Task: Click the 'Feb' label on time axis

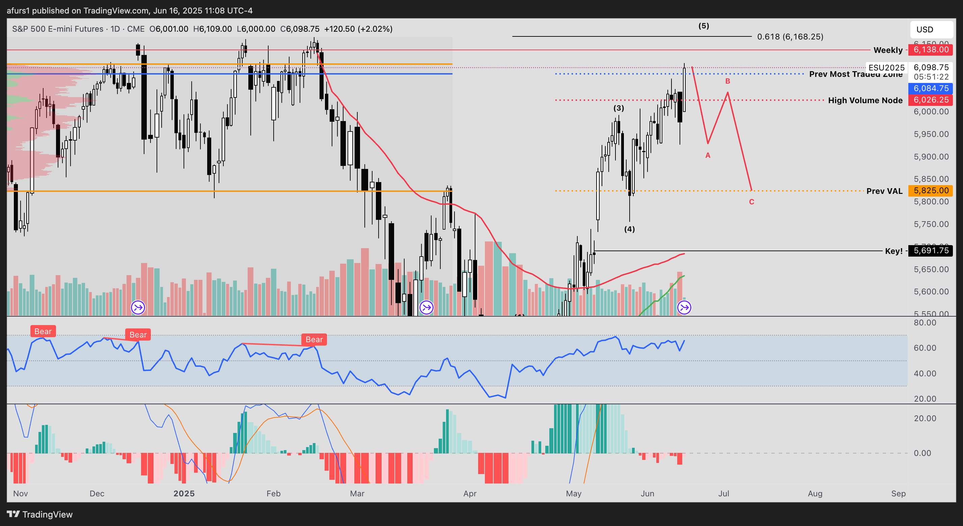Action: point(273,494)
